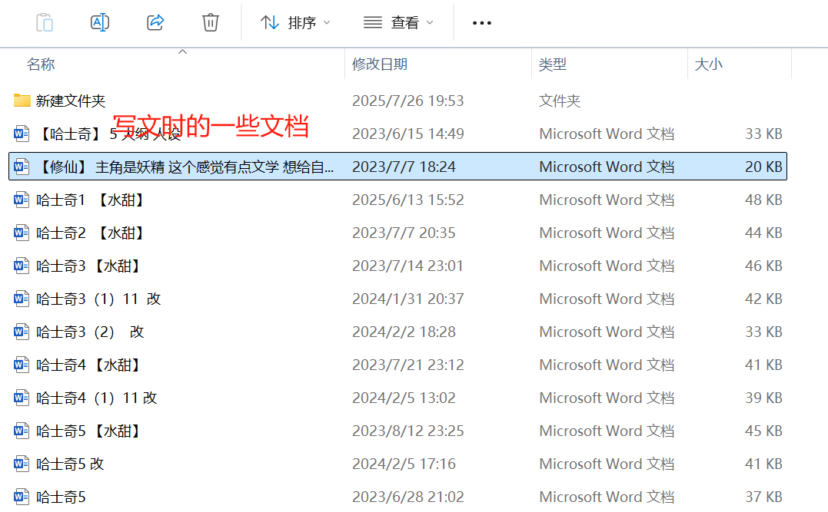Click the 37 KB size cell
Image resolution: width=828 pixels, height=512 pixels.
click(763, 497)
